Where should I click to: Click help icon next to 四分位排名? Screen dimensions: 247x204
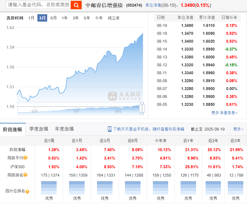tap(27, 191)
